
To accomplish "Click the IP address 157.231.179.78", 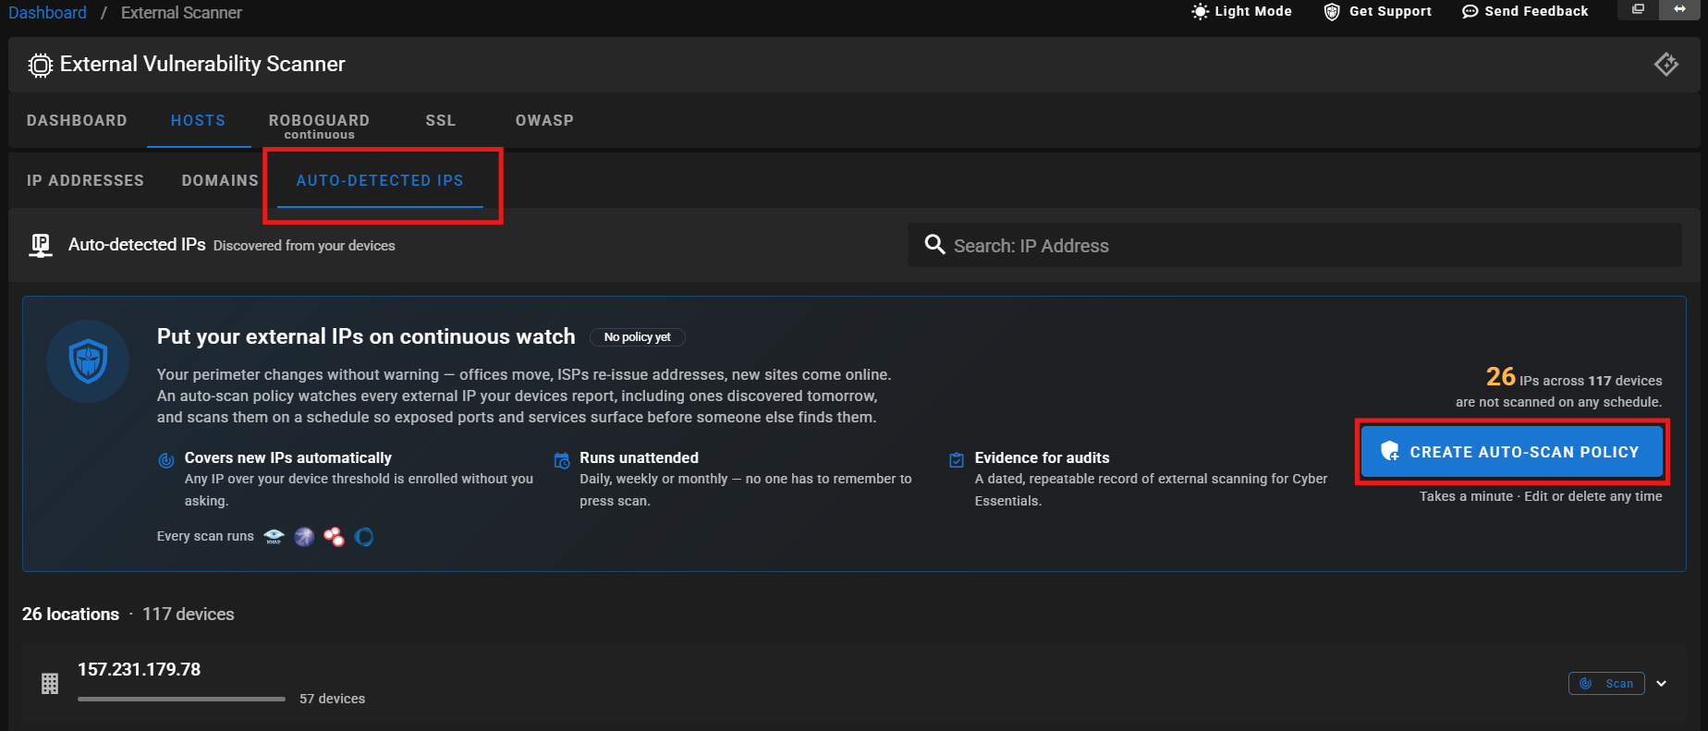I will [x=139, y=669].
